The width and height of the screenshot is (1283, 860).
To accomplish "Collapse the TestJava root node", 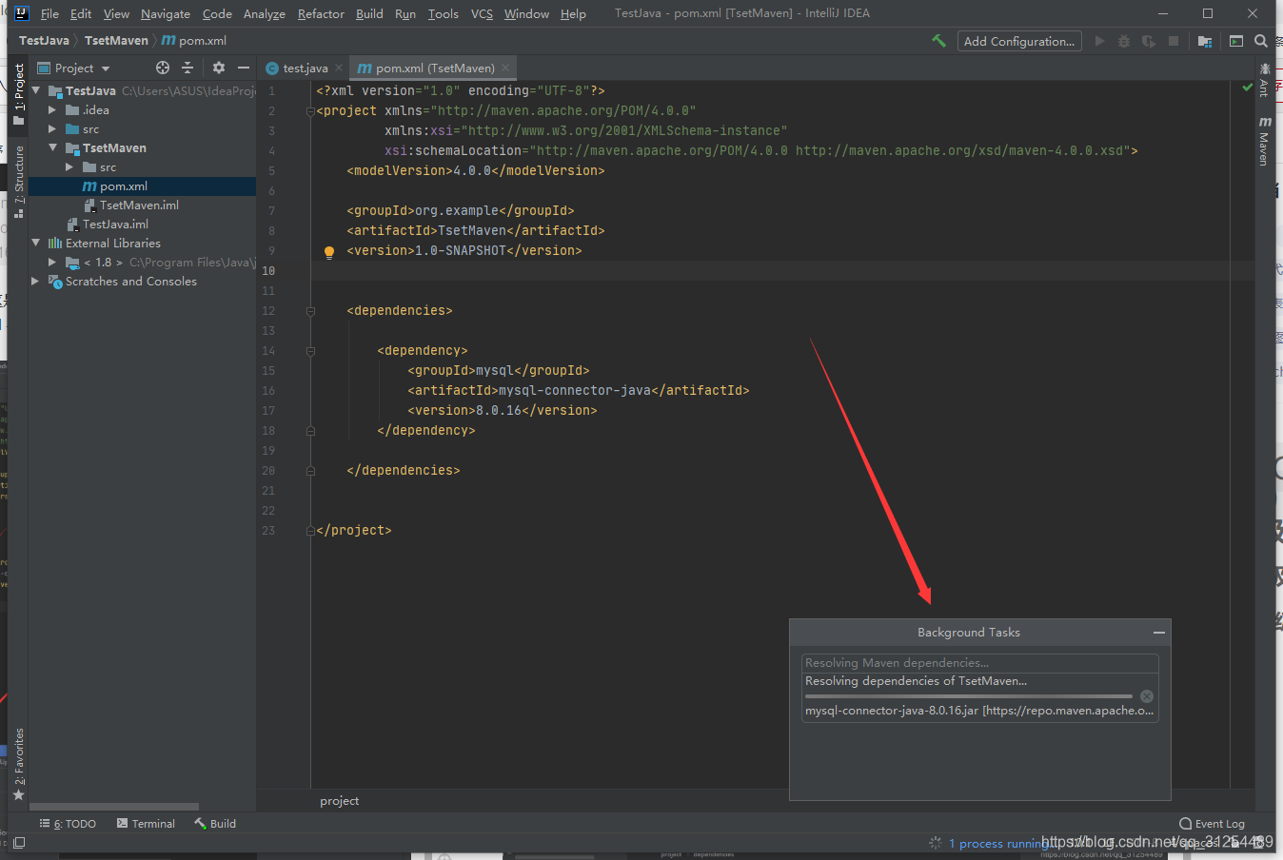I will click(x=36, y=90).
